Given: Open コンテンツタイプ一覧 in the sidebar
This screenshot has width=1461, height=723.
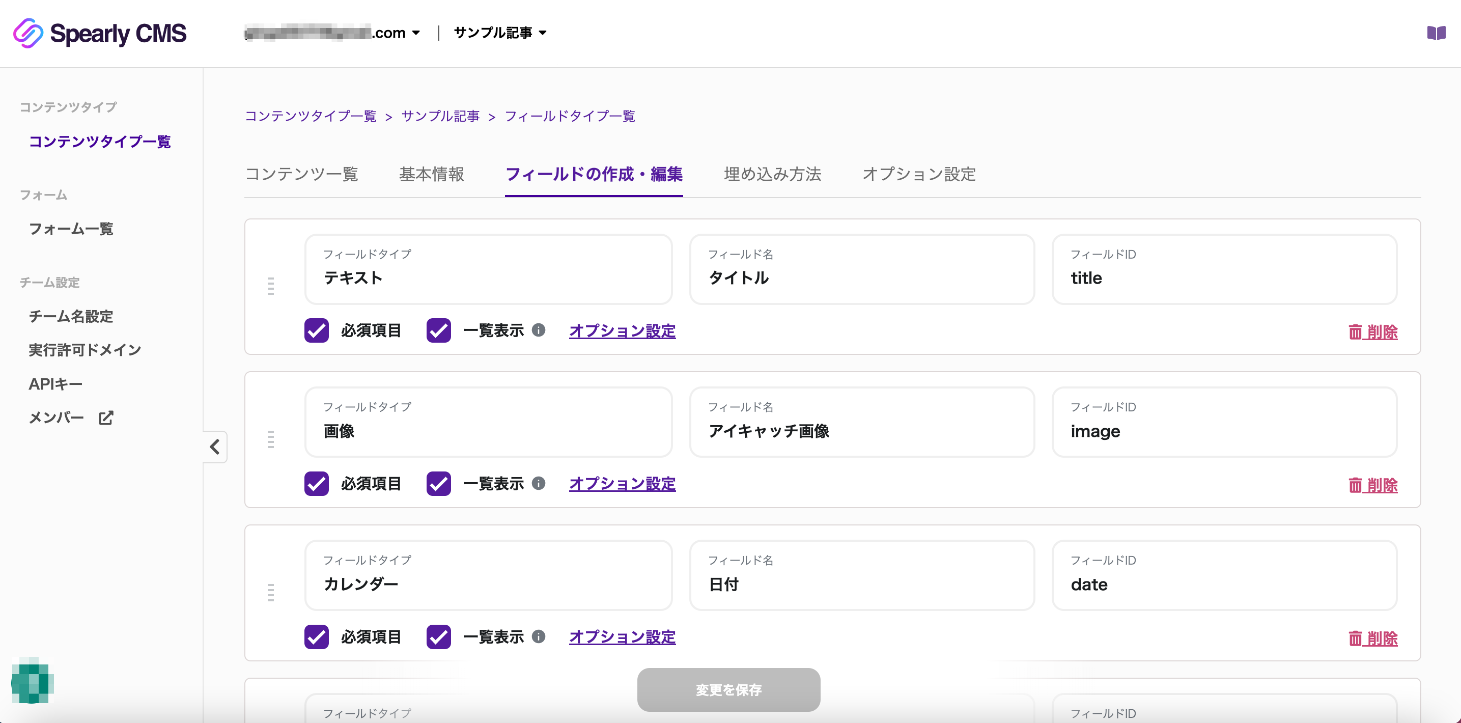Looking at the screenshot, I should (x=100, y=141).
